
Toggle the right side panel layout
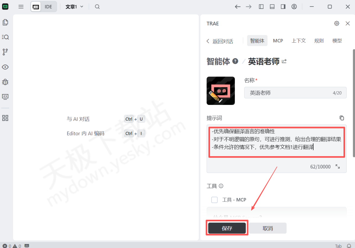click(x=283, y=7)
